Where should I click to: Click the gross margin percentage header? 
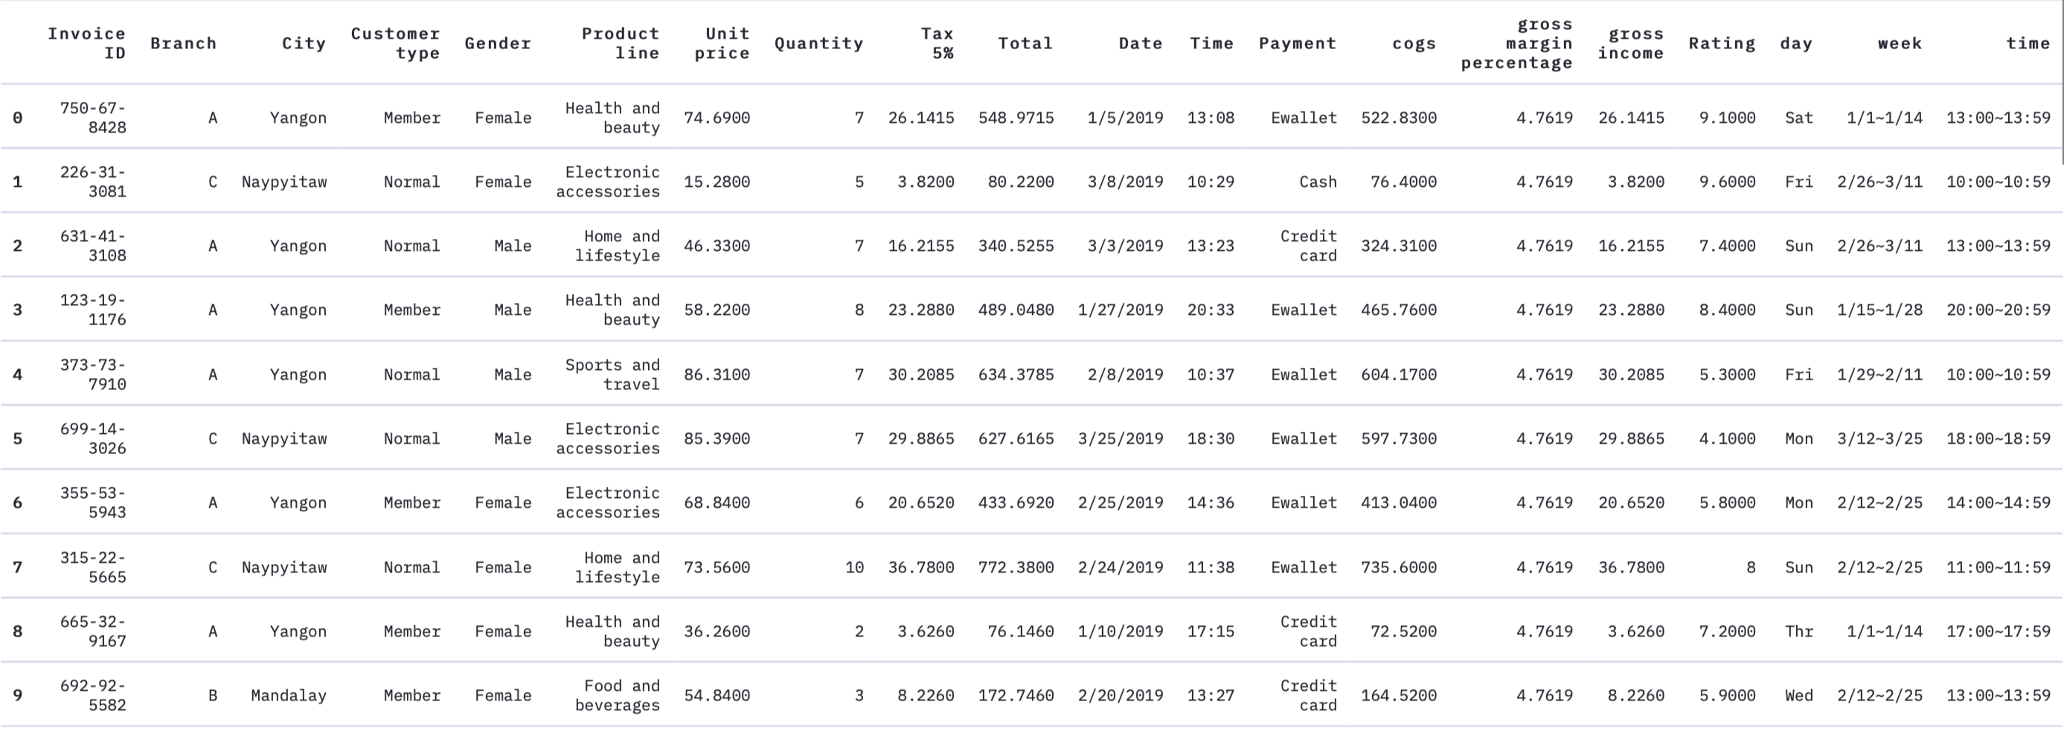(1516, 43)
